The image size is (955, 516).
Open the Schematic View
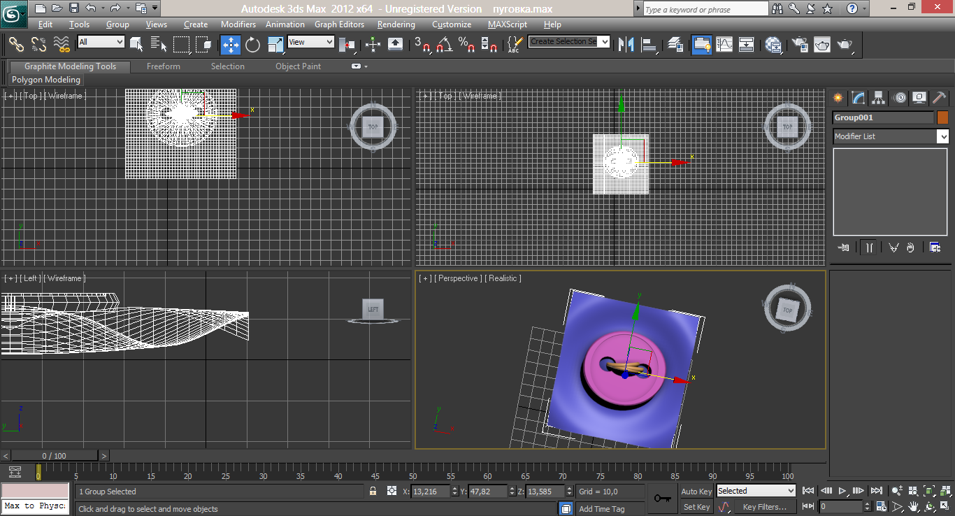tap(747, 45)
